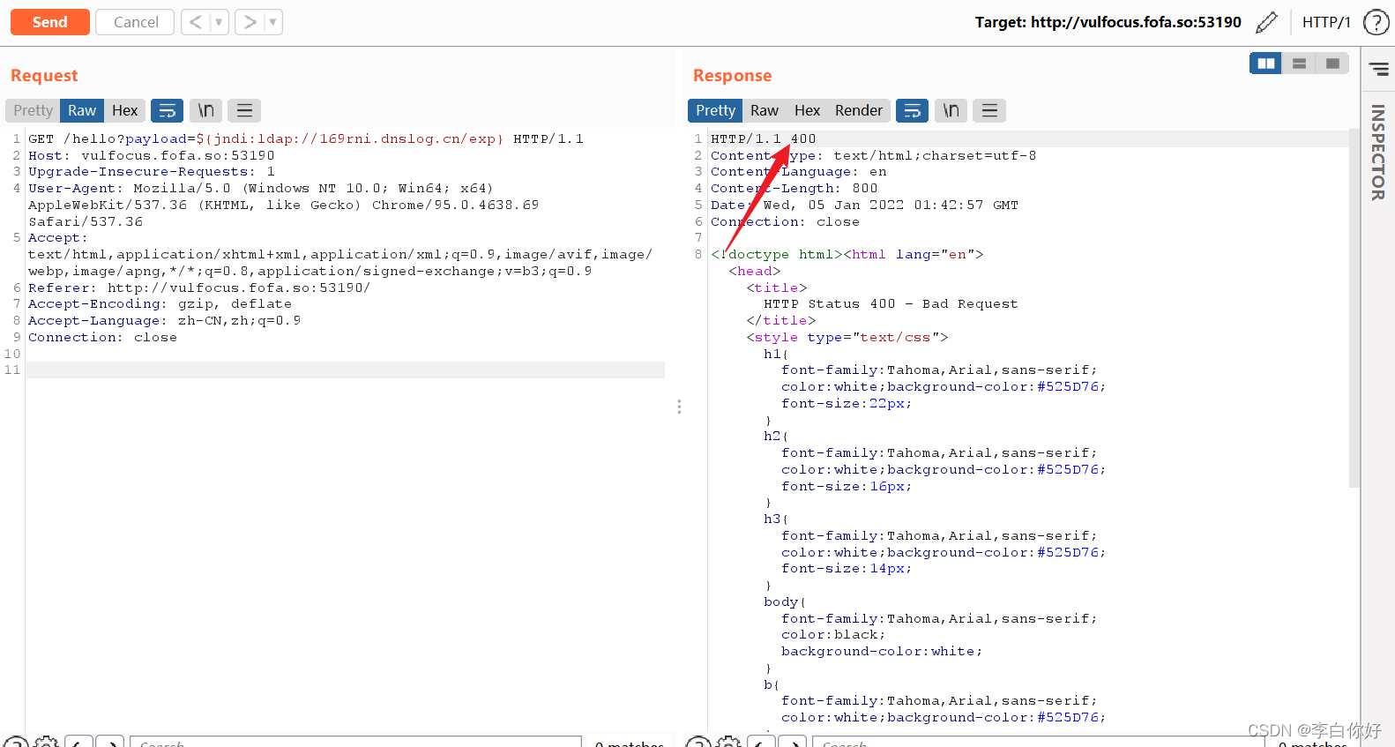This screenshot has height=747, width=1395.
Task: Switch to top-bottom layout view
Action: (x=1299, y=63)
